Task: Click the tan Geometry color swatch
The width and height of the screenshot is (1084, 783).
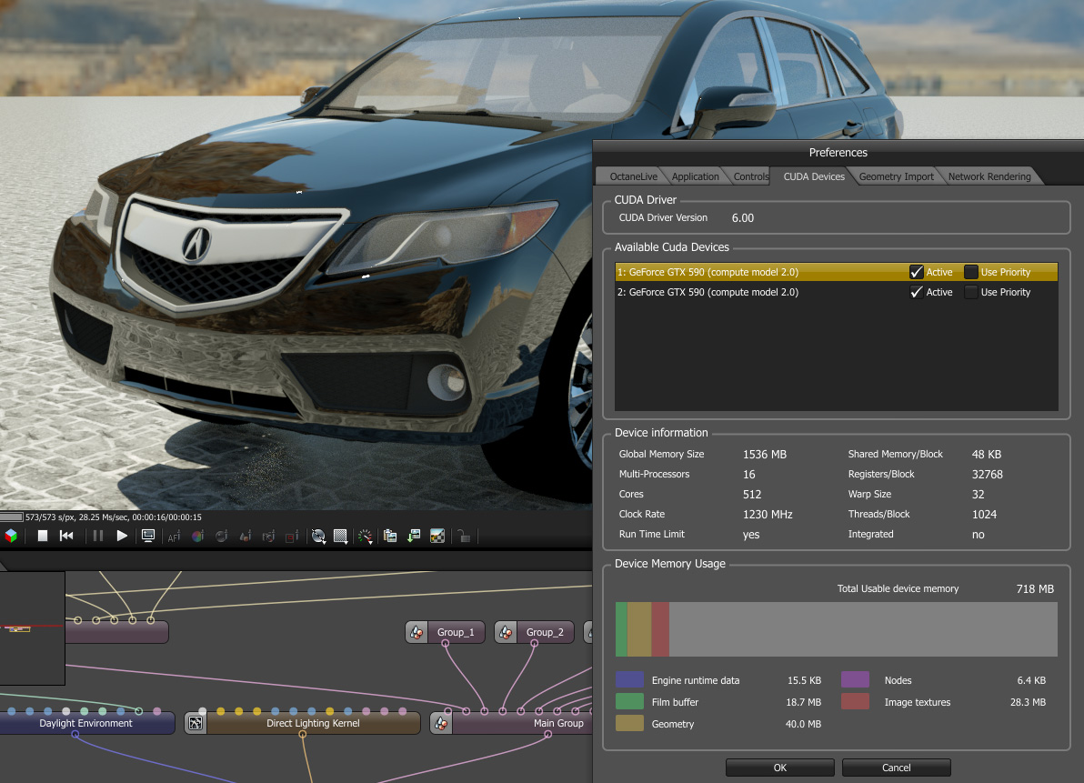Action: pos(629,724)
